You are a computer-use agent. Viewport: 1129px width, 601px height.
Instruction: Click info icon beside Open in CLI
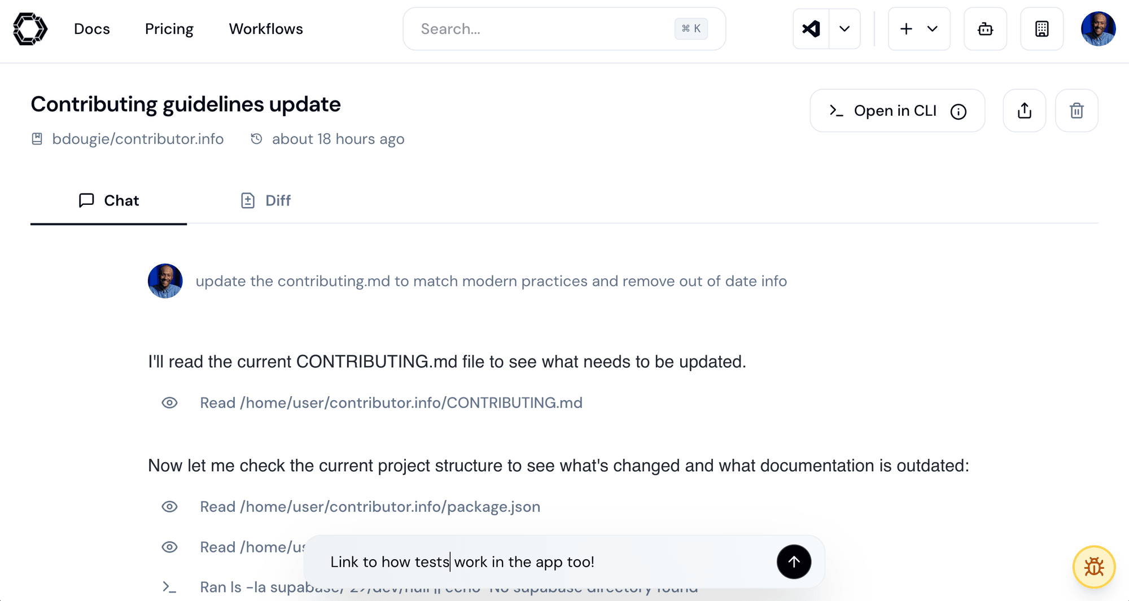[x=958, y=112]
